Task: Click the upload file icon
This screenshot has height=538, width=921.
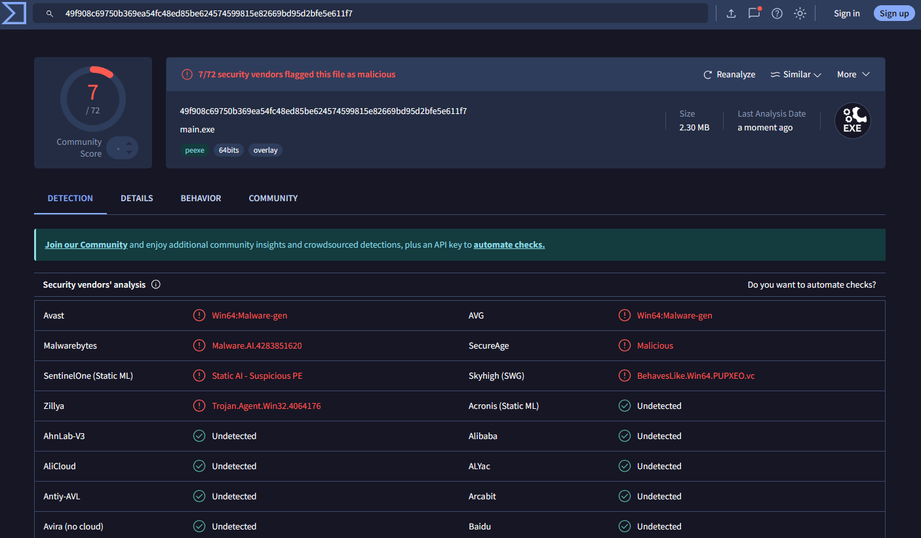Action: tap(731, 13)
